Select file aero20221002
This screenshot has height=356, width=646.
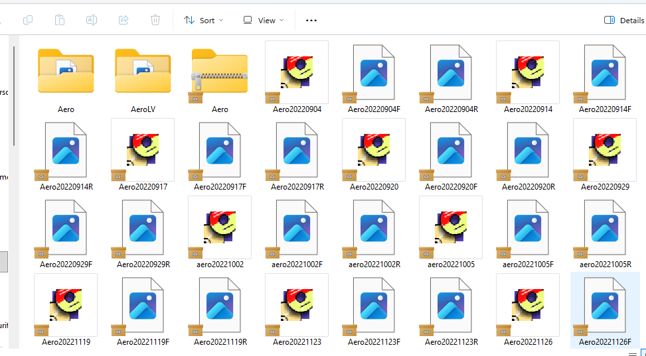click(x=220, y=233)
